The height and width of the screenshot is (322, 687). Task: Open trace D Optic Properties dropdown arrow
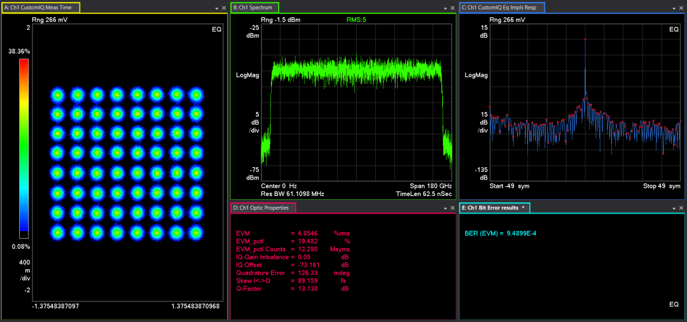coord(445,209)
